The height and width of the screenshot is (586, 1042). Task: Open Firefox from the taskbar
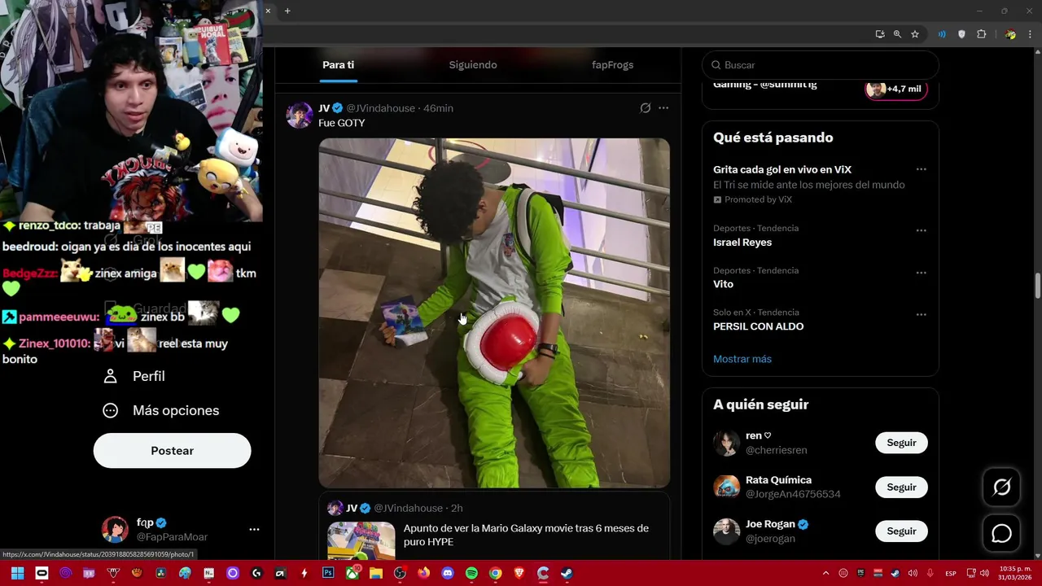pos(423,573)
